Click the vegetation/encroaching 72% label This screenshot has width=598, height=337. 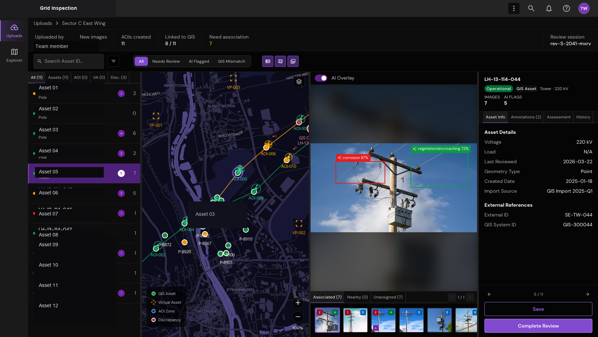point(441,149)
